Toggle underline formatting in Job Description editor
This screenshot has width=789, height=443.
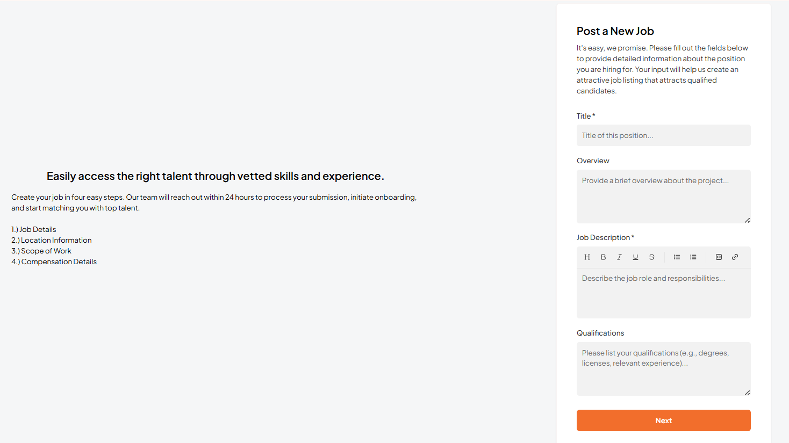(x=635, y=257)
